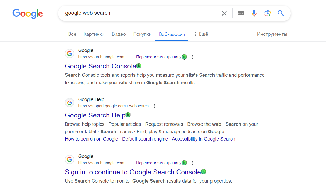Clear the search query with the X icon
The width and height of the screenshot is (326, 188).
(x=224, y=13)
